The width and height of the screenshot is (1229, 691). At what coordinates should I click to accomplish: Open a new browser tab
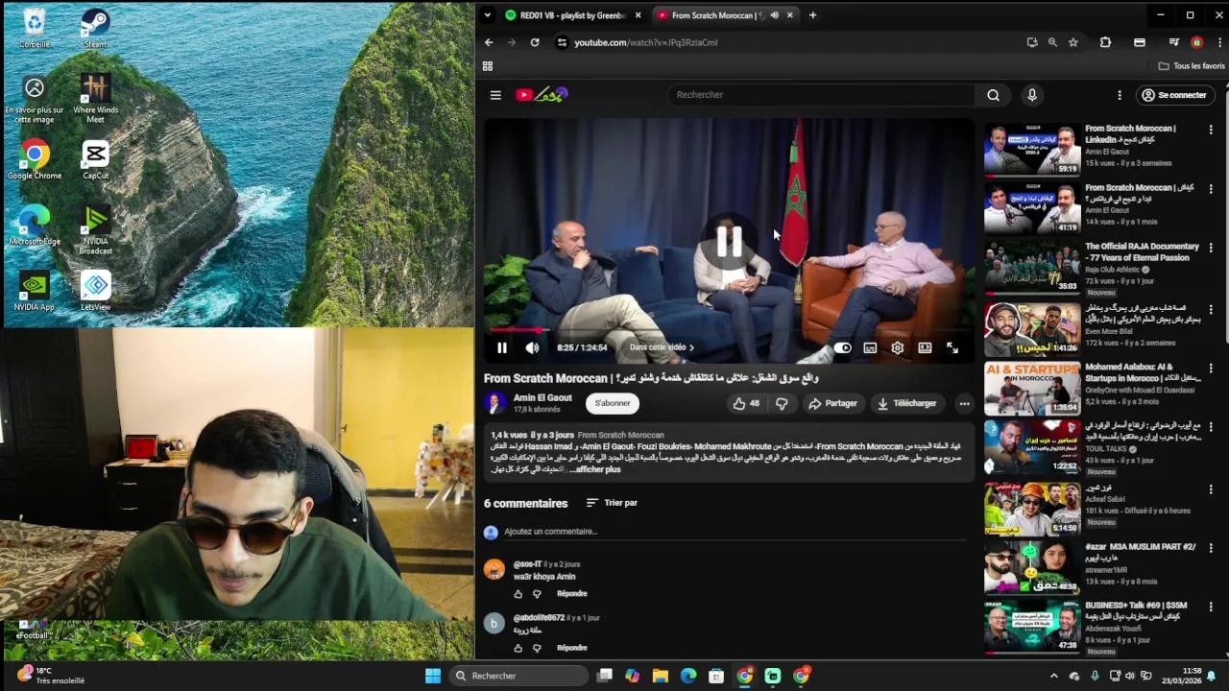[812, 15]
